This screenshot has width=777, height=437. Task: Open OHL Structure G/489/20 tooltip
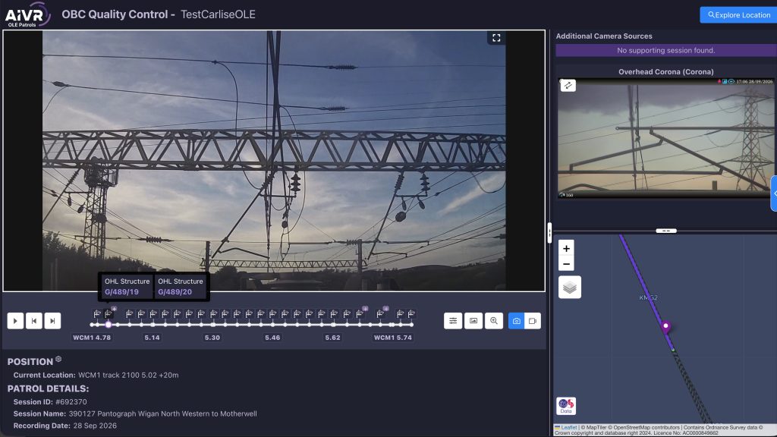[181, 286]
